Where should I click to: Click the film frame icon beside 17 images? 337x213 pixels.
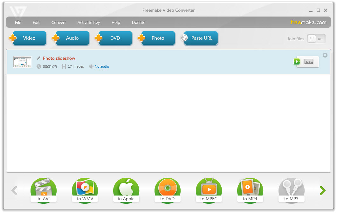coord(64,67)
